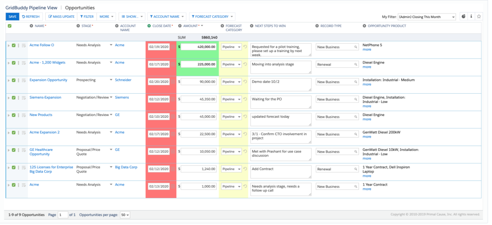Open calendar picker for Acme Follow O close date
492x225 pixels.
172,47
